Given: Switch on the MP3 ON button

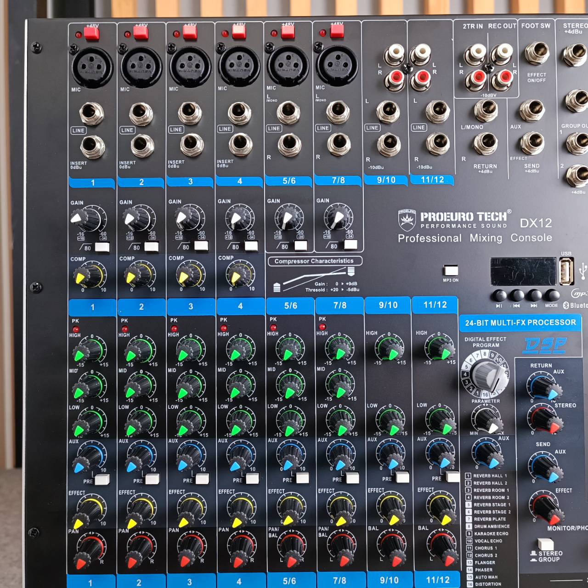Looking at the screenshot, I should click(x=450, y=270).
